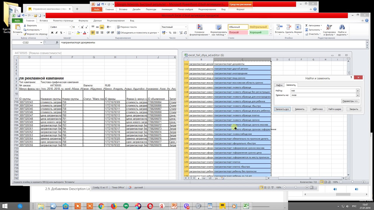
Task: Click the Format Painter (Формат по образцу) icon
Action: [25, 34]
